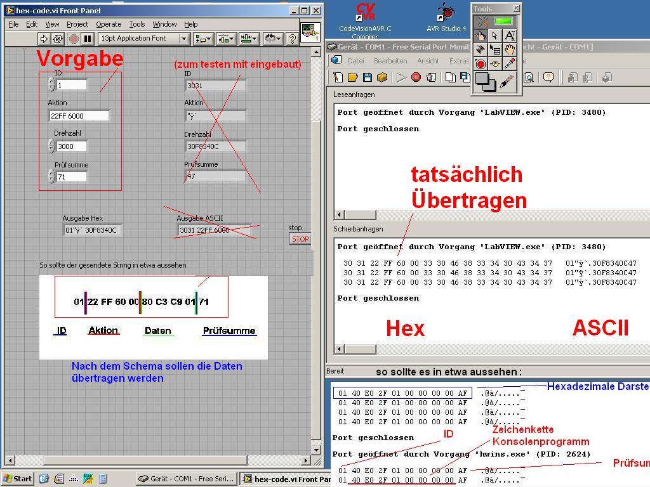This screenshot has height=487, width=650.
Task: Run the hex-code VI with the arrow button
Action: (44, 39)
